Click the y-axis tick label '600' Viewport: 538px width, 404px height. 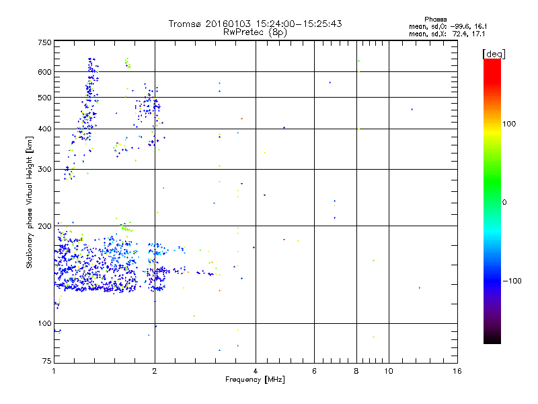(44, 72)
